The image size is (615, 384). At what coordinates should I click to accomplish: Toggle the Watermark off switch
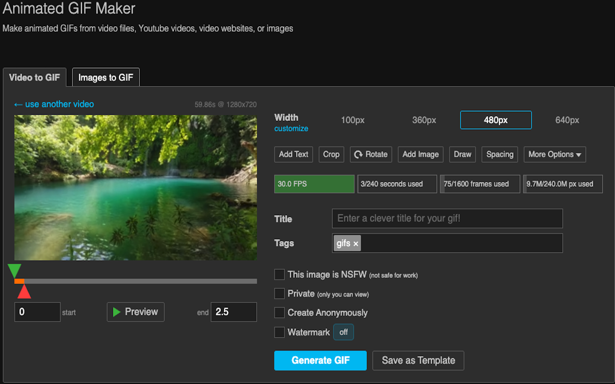point(344,332)
